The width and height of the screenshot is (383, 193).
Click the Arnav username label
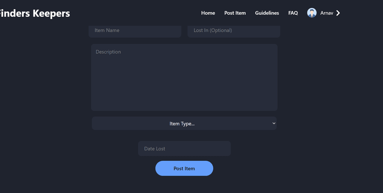click(327, 13)
